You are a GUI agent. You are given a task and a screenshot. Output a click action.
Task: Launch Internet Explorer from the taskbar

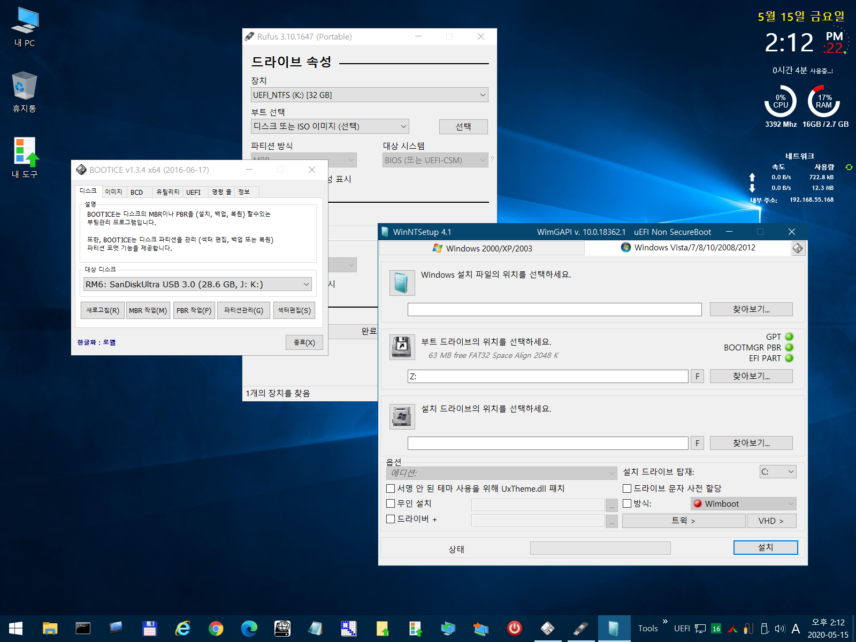coord(183,628)
